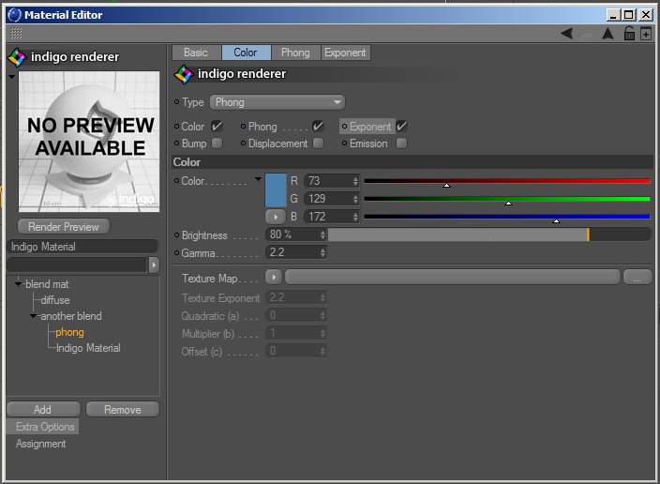The height and width of the screenshot is (484, 660).
Task: Click the Texture Map browse ellipsis button
Action: (637, 277)
